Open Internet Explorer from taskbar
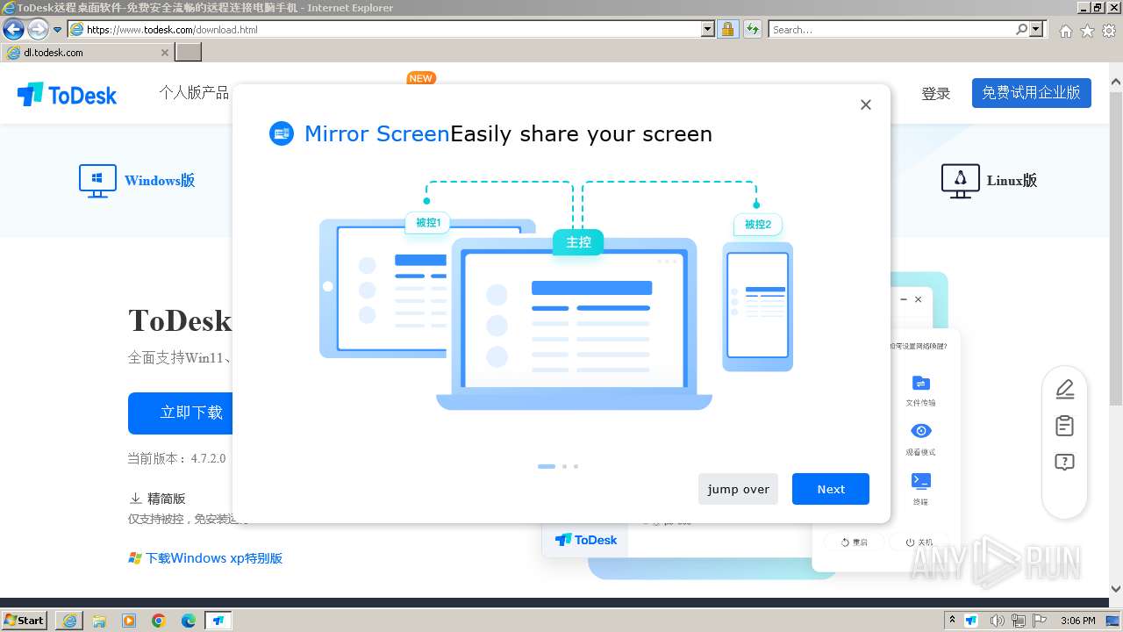 click(69, 621)
